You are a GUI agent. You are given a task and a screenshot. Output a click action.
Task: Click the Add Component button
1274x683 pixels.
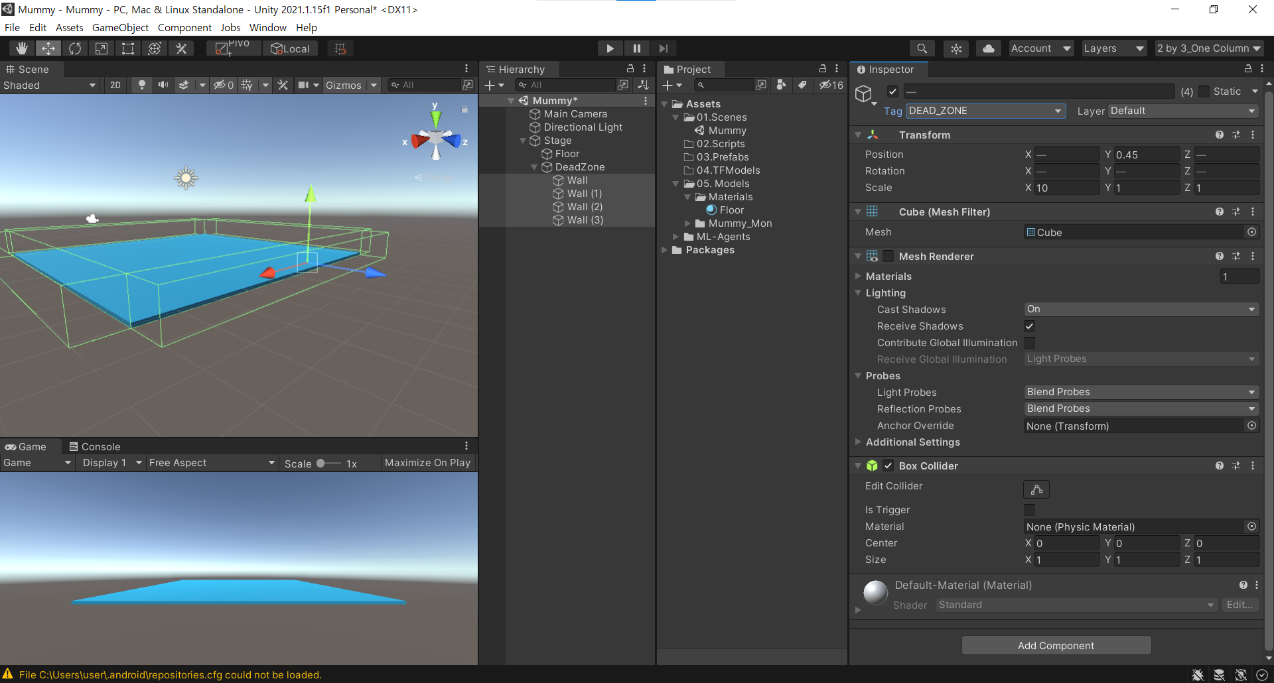(1056, 645)
